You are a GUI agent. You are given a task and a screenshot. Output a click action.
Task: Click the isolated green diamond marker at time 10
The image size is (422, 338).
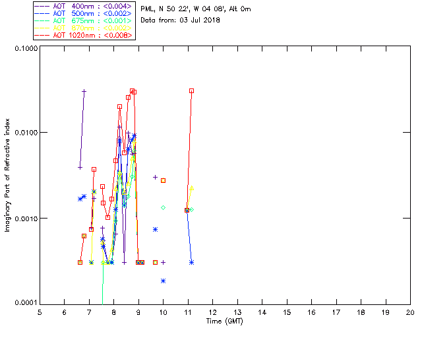pos(163,208)
